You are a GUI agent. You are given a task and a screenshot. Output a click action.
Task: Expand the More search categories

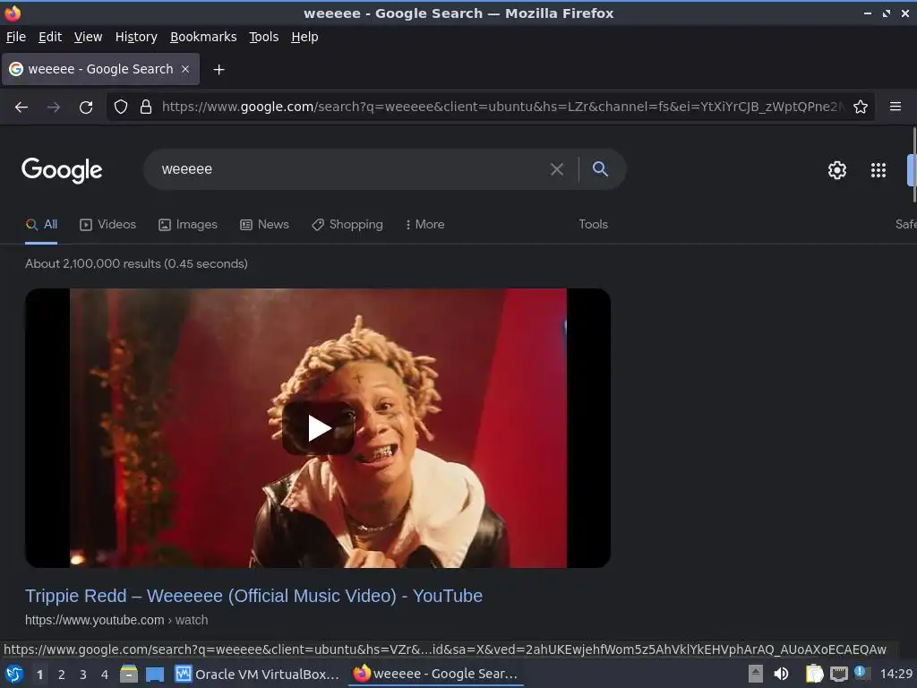coord(425,225)
